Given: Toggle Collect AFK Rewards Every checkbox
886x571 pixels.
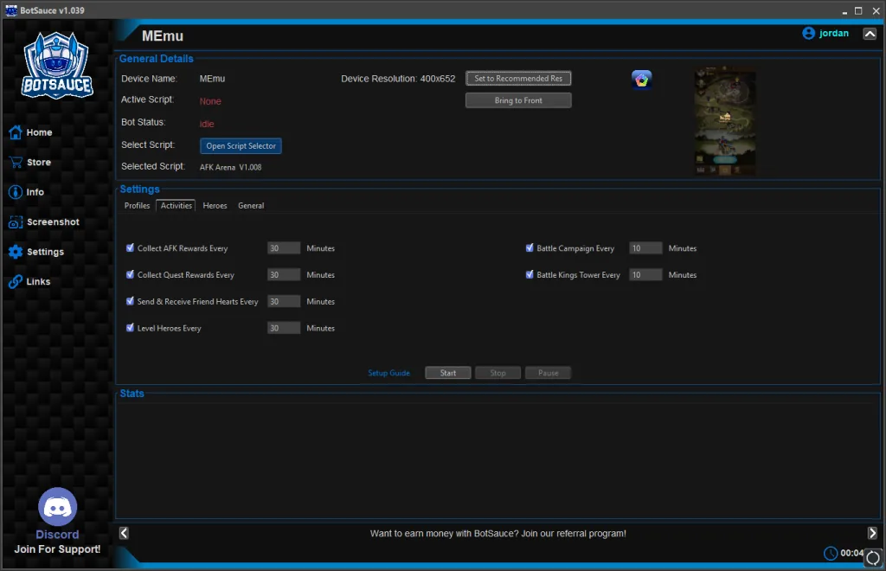Looking at the screenshot, I should [130, 248].
